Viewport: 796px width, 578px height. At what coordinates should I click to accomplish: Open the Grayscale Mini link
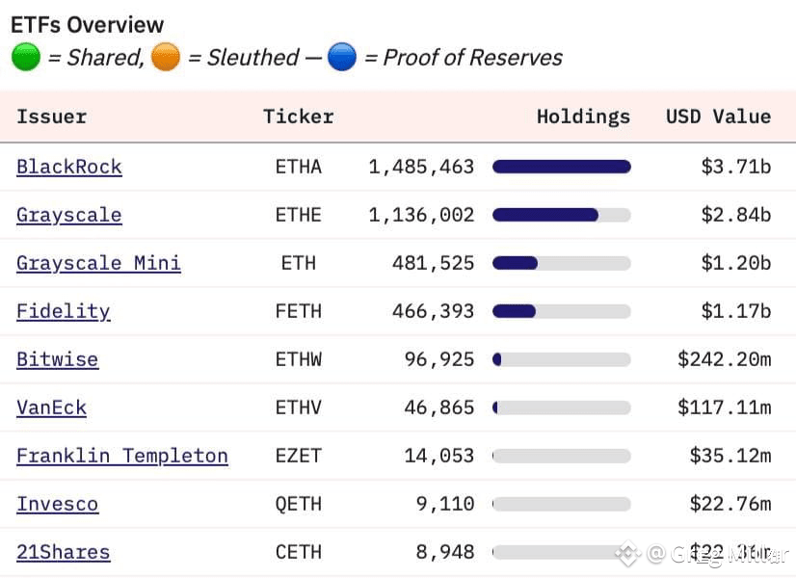pos(98,263)
